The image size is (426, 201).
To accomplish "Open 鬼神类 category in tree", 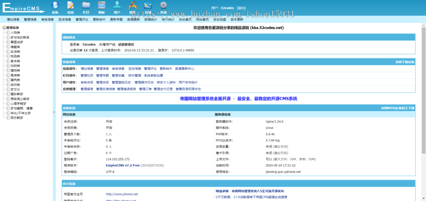I will [15, 75].
